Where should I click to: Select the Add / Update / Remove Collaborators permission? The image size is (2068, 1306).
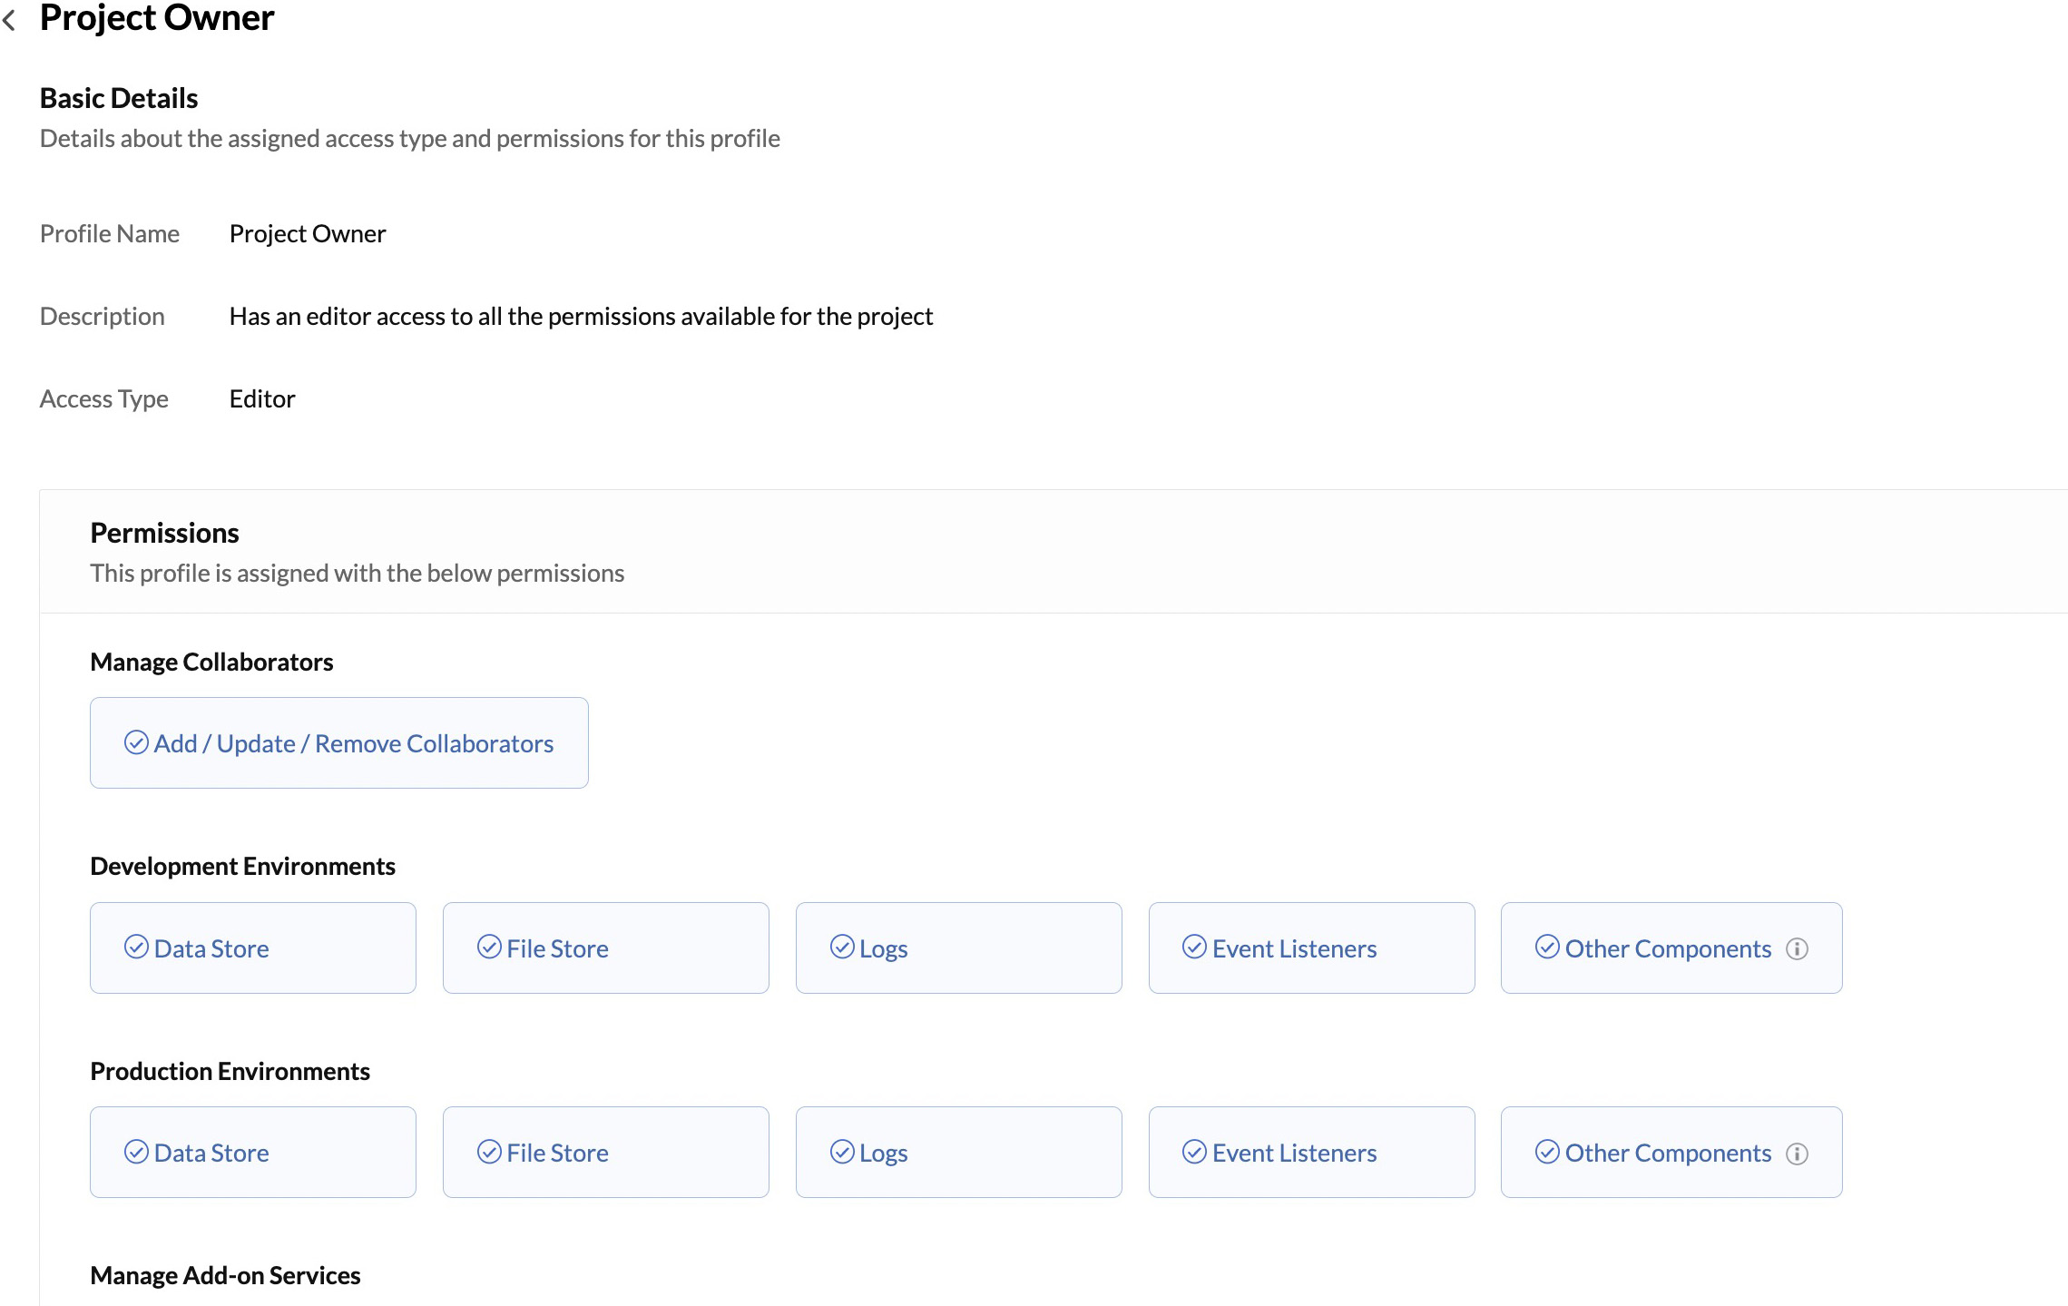[338, 742]
